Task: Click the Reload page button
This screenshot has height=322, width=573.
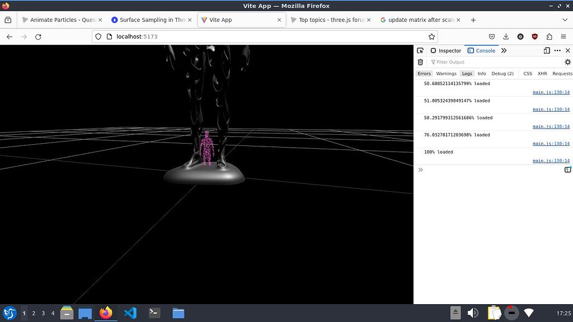Action: [x=38, y=37]
